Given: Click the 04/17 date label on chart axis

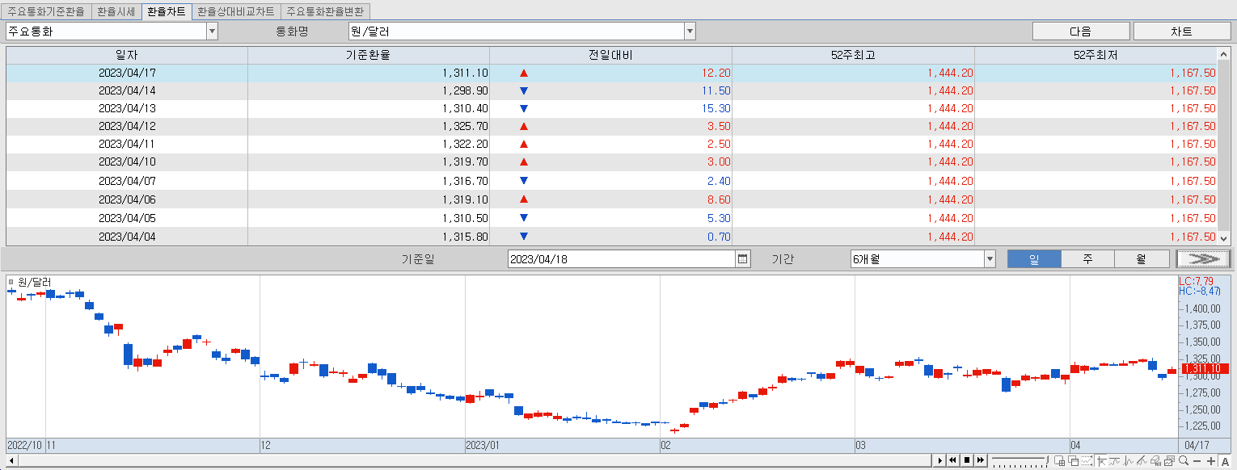Looking at the screenshot, I should point(1197,445).
